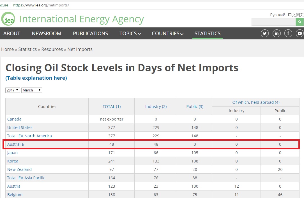Select Total IEA Asia Pacific TOTAL value 164
This screenshot has width=304, height=198.
pyautogui.click(x=112, y=178)
